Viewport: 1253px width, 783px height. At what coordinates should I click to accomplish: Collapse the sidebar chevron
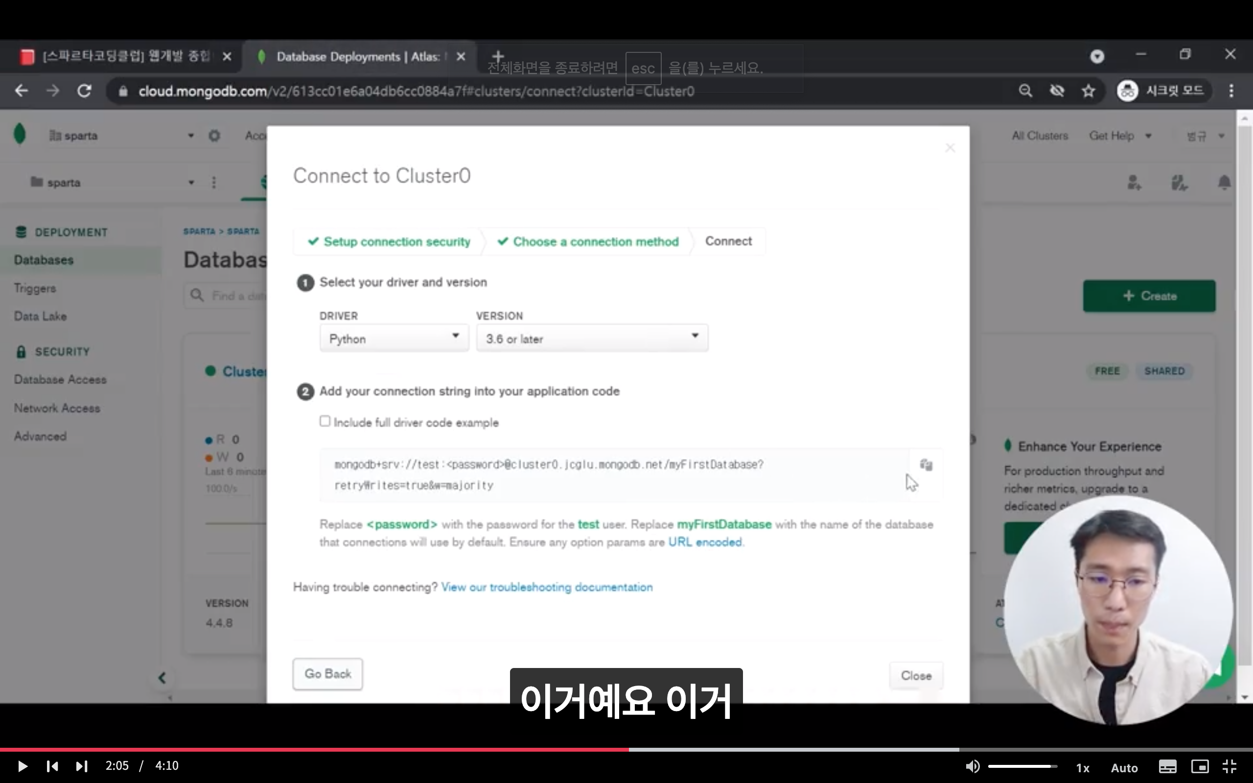[162, 678]
